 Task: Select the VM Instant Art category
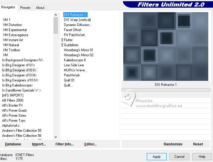coord(13,40)
